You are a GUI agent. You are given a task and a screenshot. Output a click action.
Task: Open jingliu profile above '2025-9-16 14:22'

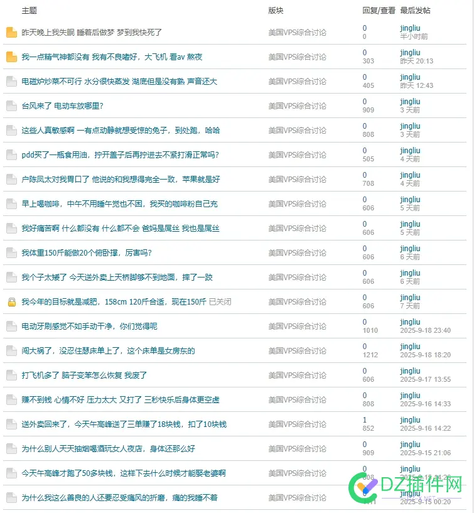coord(410,420)
